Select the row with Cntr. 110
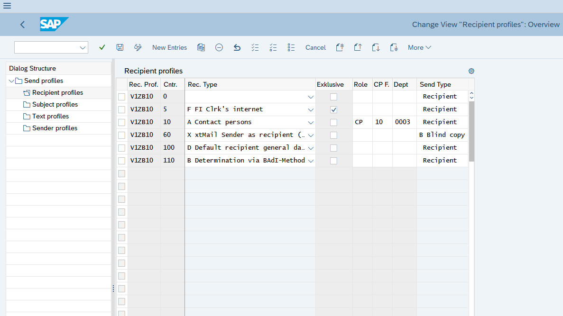Viewport: 563px width, 316px height. [x=122, y=161]
